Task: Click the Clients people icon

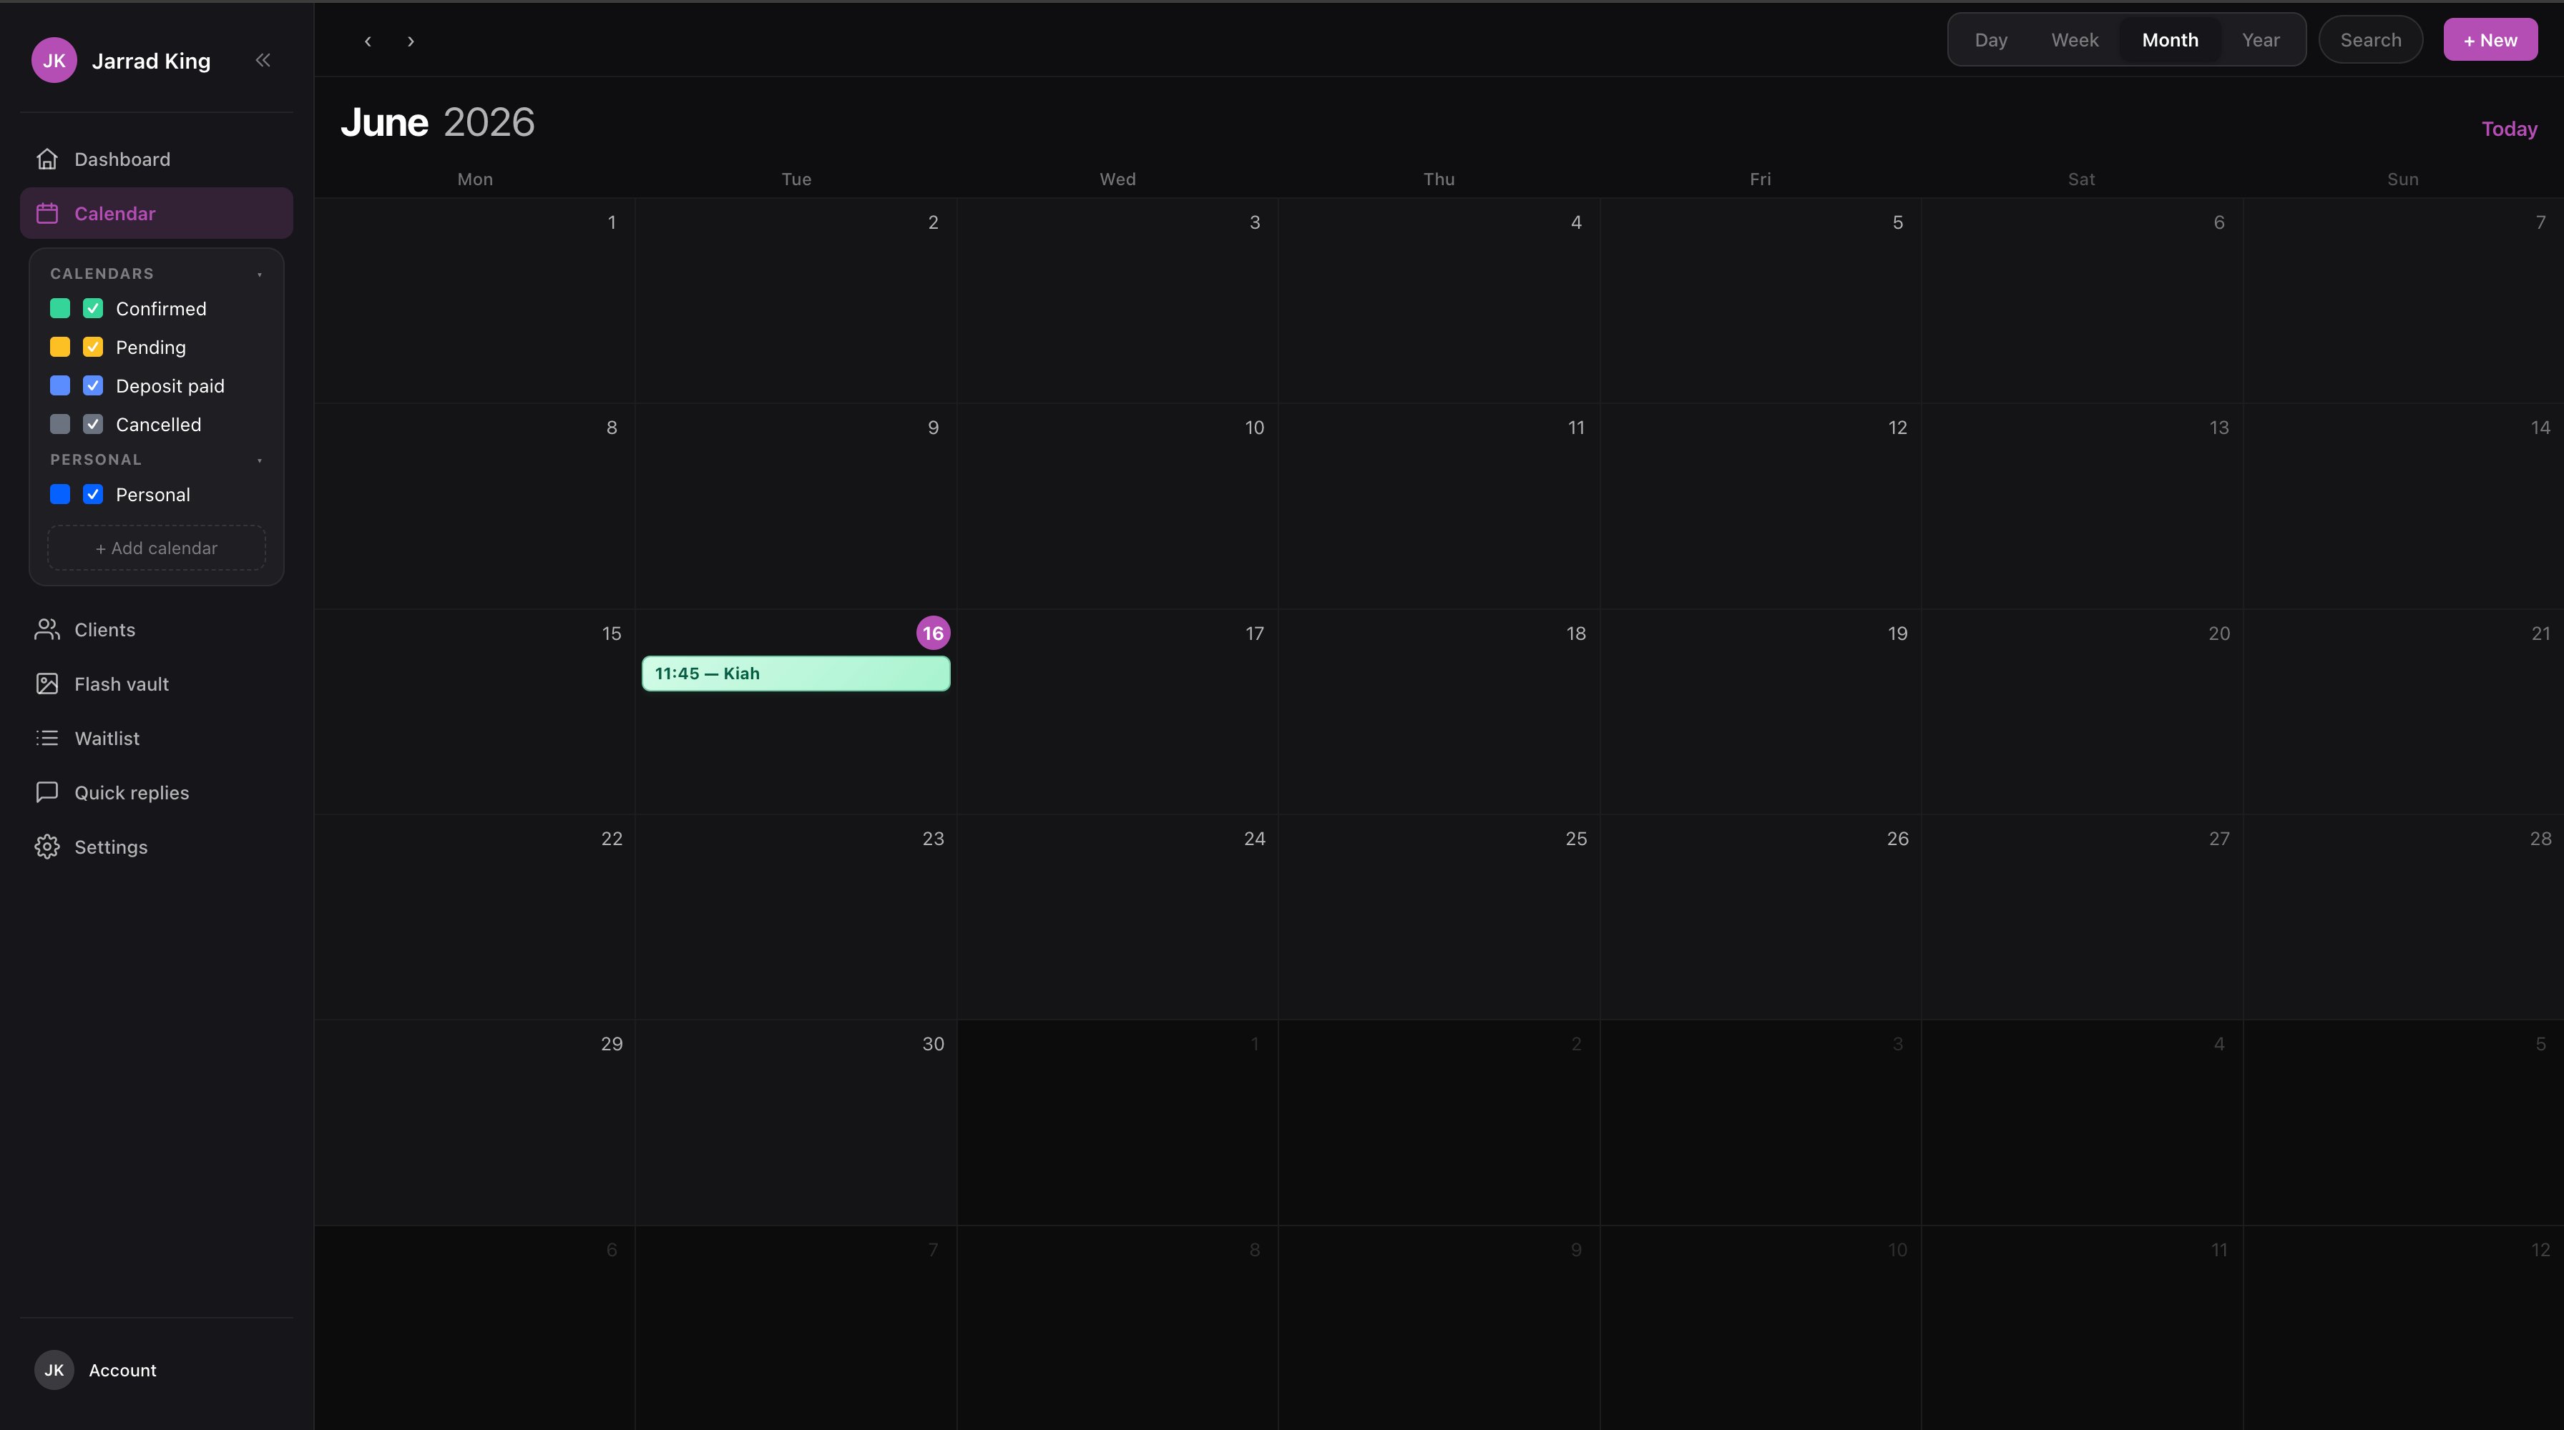Action: (47, 629)
